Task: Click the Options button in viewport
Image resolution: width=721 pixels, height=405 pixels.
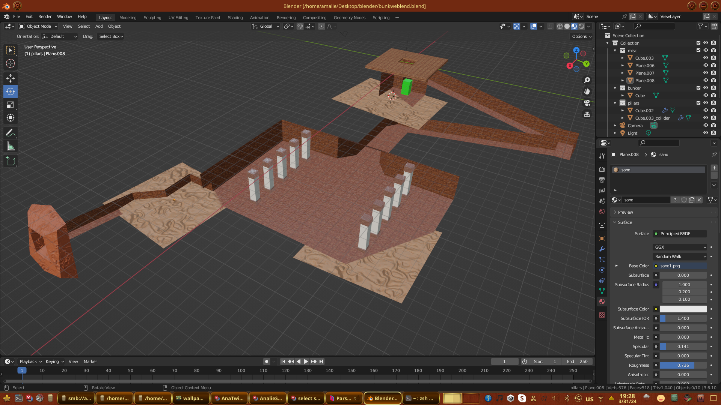Action: [582, 36]
